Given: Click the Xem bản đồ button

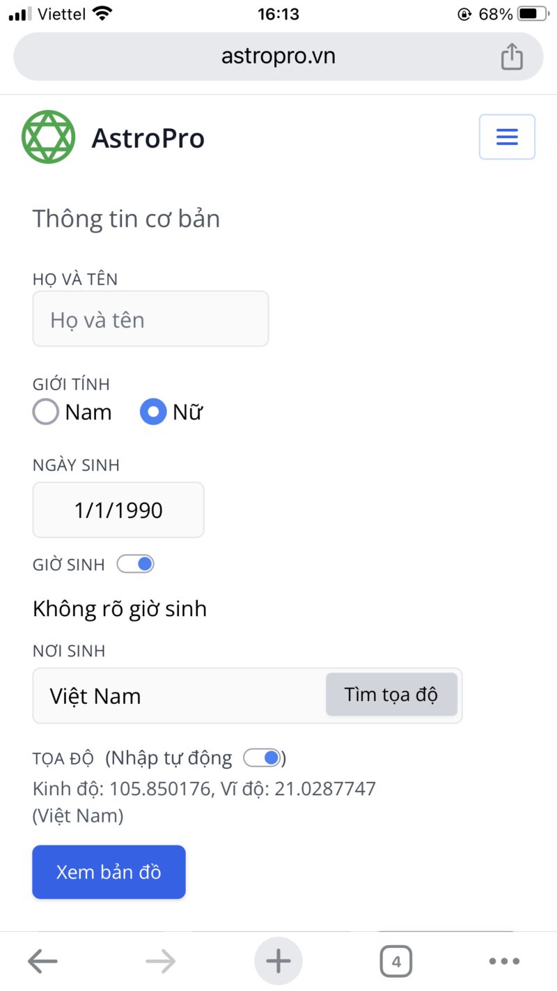Looking at the screenshot, I should click(x=109, y=871).
